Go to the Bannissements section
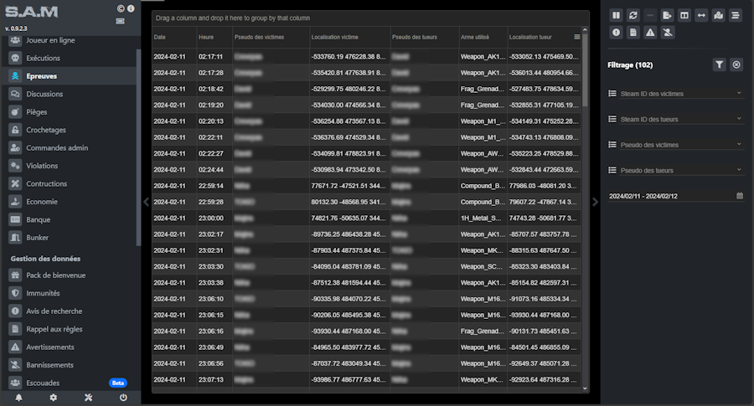 49,365
